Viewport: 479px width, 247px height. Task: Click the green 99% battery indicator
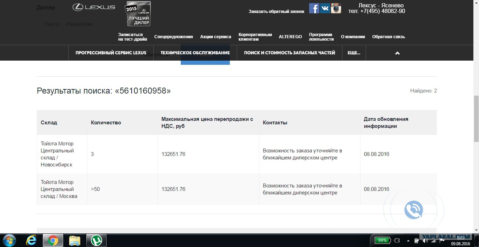[382, 240]
